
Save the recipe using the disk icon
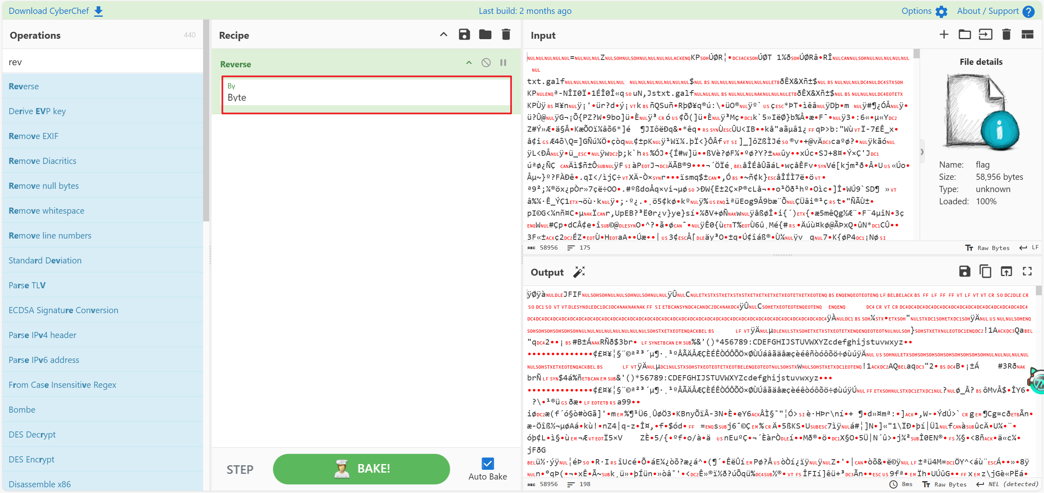(464, 35)
